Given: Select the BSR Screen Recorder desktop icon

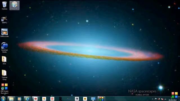Looking at the screenshot, I should click(x=4, y=89).
